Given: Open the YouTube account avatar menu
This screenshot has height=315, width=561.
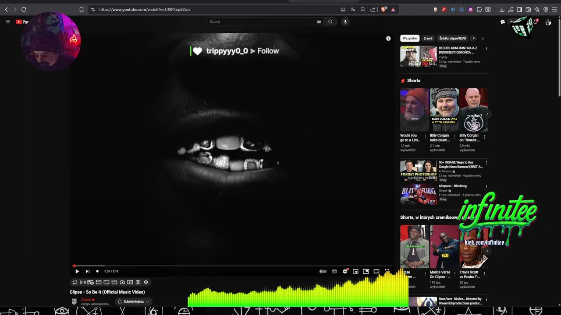Looking at the screenshot, I should click(x=548, y=22).
